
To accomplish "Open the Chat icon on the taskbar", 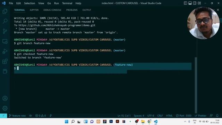I will point(92,122).
